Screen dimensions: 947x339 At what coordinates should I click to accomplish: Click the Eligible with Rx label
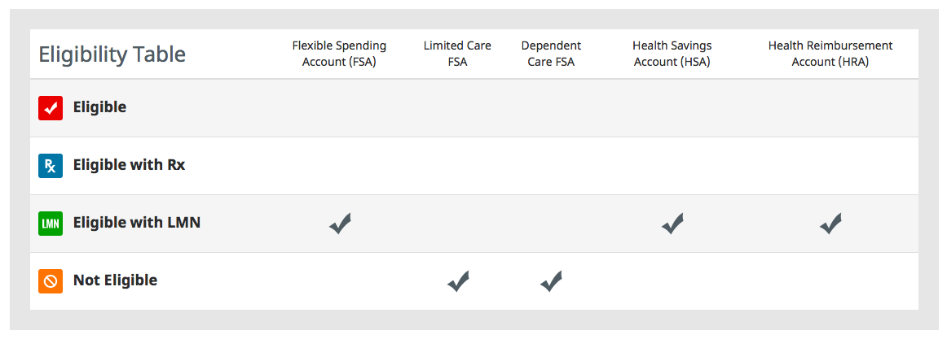[x=130, y=165]
